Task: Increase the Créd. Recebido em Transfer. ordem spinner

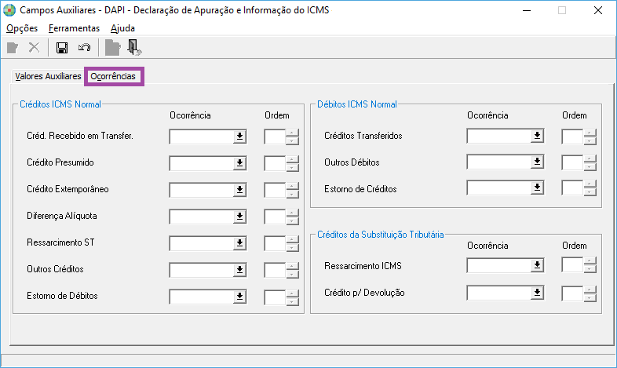Action: click(292, 132)
